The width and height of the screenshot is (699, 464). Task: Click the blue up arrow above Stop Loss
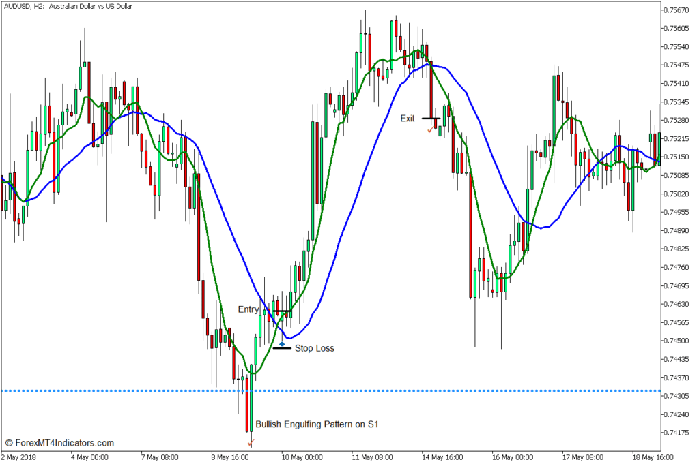(x=283, y=335)
